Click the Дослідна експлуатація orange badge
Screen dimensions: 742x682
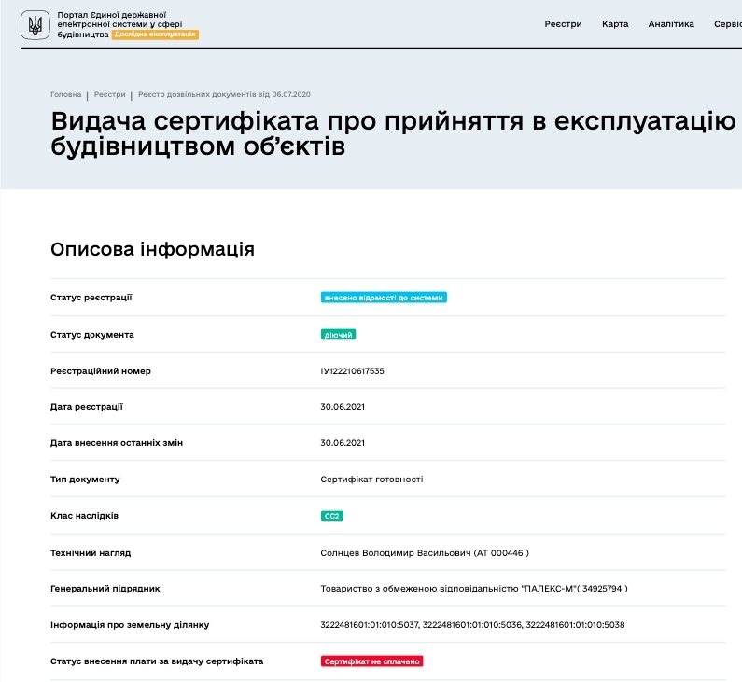(155, 35)
